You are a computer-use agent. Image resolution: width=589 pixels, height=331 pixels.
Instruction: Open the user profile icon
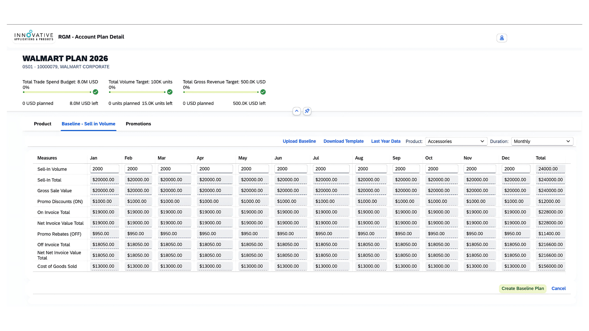(502, 38)
